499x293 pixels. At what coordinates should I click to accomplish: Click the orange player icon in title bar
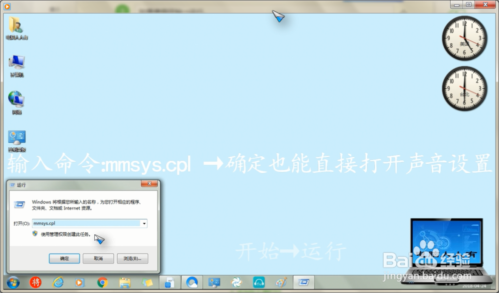pyautogui.click(x=7, y=6)
